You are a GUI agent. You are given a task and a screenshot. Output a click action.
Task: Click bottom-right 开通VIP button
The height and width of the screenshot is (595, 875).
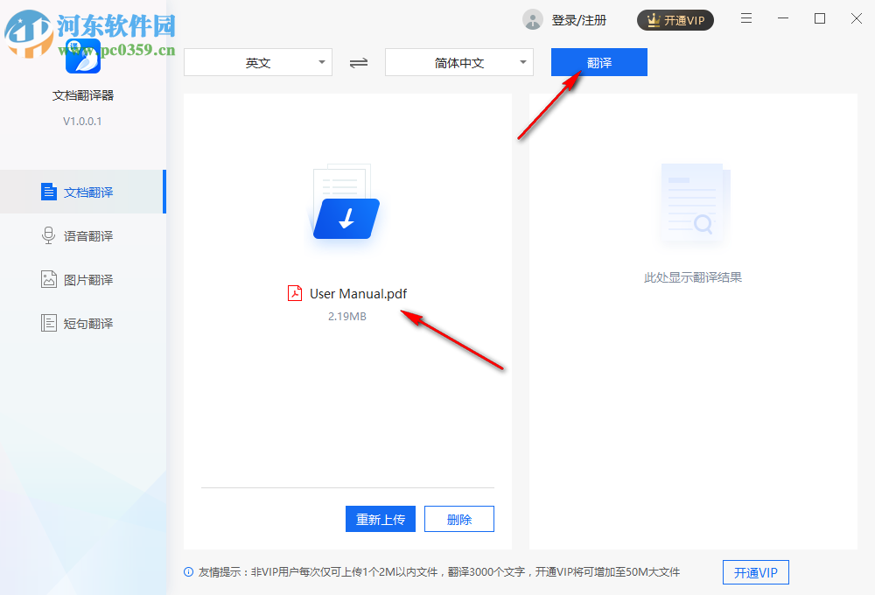[x=755, y=572]
